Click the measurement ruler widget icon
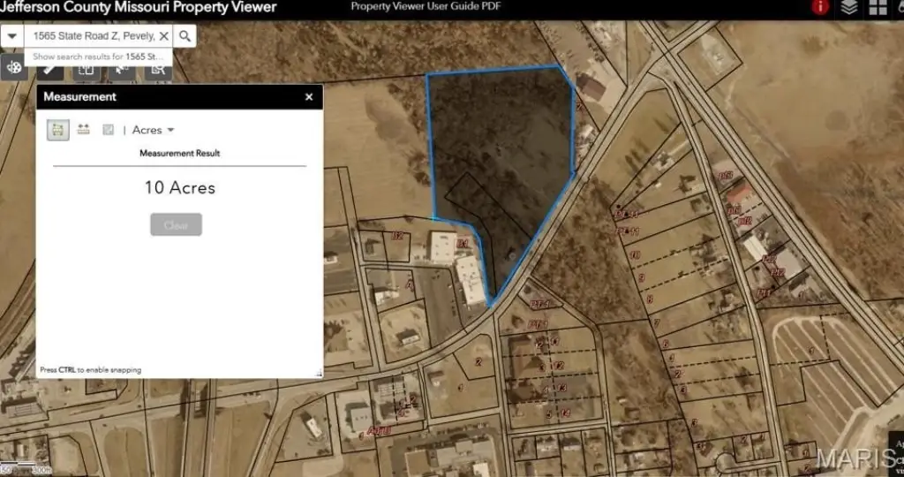 tap(51, 69)
